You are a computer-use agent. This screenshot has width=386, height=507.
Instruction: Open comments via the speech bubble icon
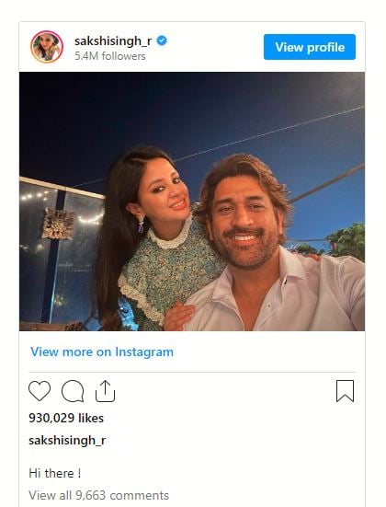click(73, 391)
